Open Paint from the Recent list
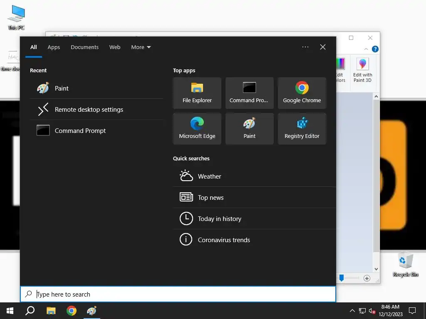This screenshot has width=426, height=319. (x=97, y=88)
